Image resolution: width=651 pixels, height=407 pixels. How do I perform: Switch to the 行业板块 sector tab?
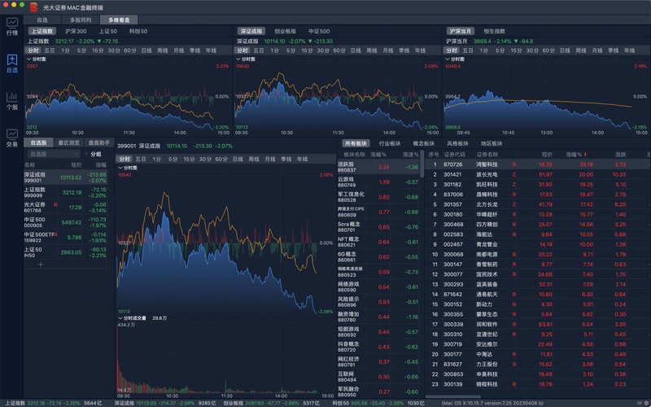[x=390, y=142]
